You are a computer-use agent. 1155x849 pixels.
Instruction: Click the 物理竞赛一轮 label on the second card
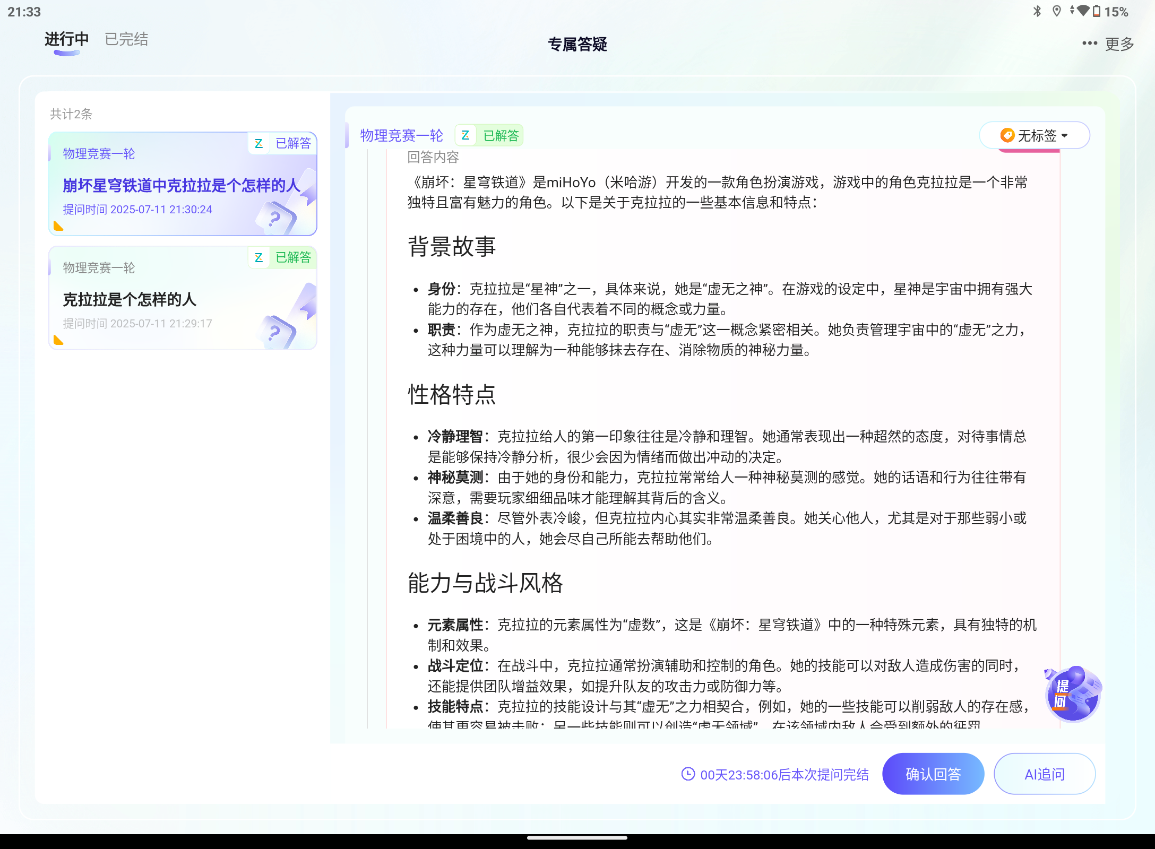click(99, 268)
